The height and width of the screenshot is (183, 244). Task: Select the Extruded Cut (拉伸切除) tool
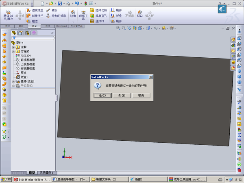(98, 10)
